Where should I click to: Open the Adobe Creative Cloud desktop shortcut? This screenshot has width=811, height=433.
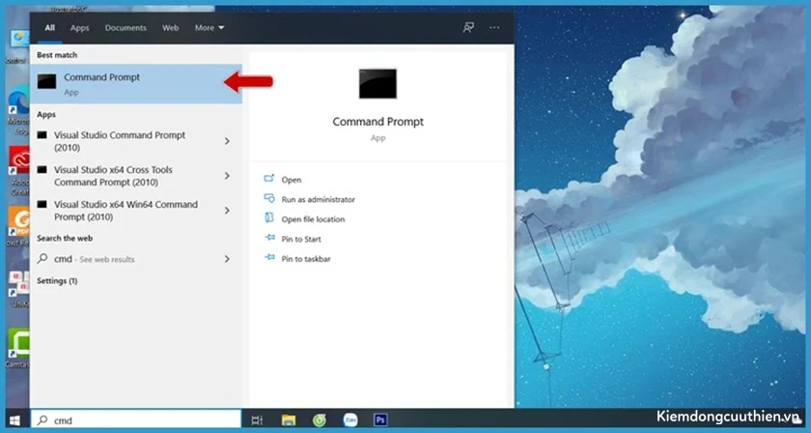point(18,170)
